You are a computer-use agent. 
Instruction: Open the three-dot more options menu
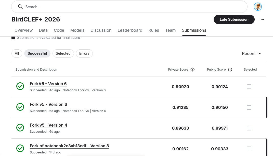click(x=262, y=20)
